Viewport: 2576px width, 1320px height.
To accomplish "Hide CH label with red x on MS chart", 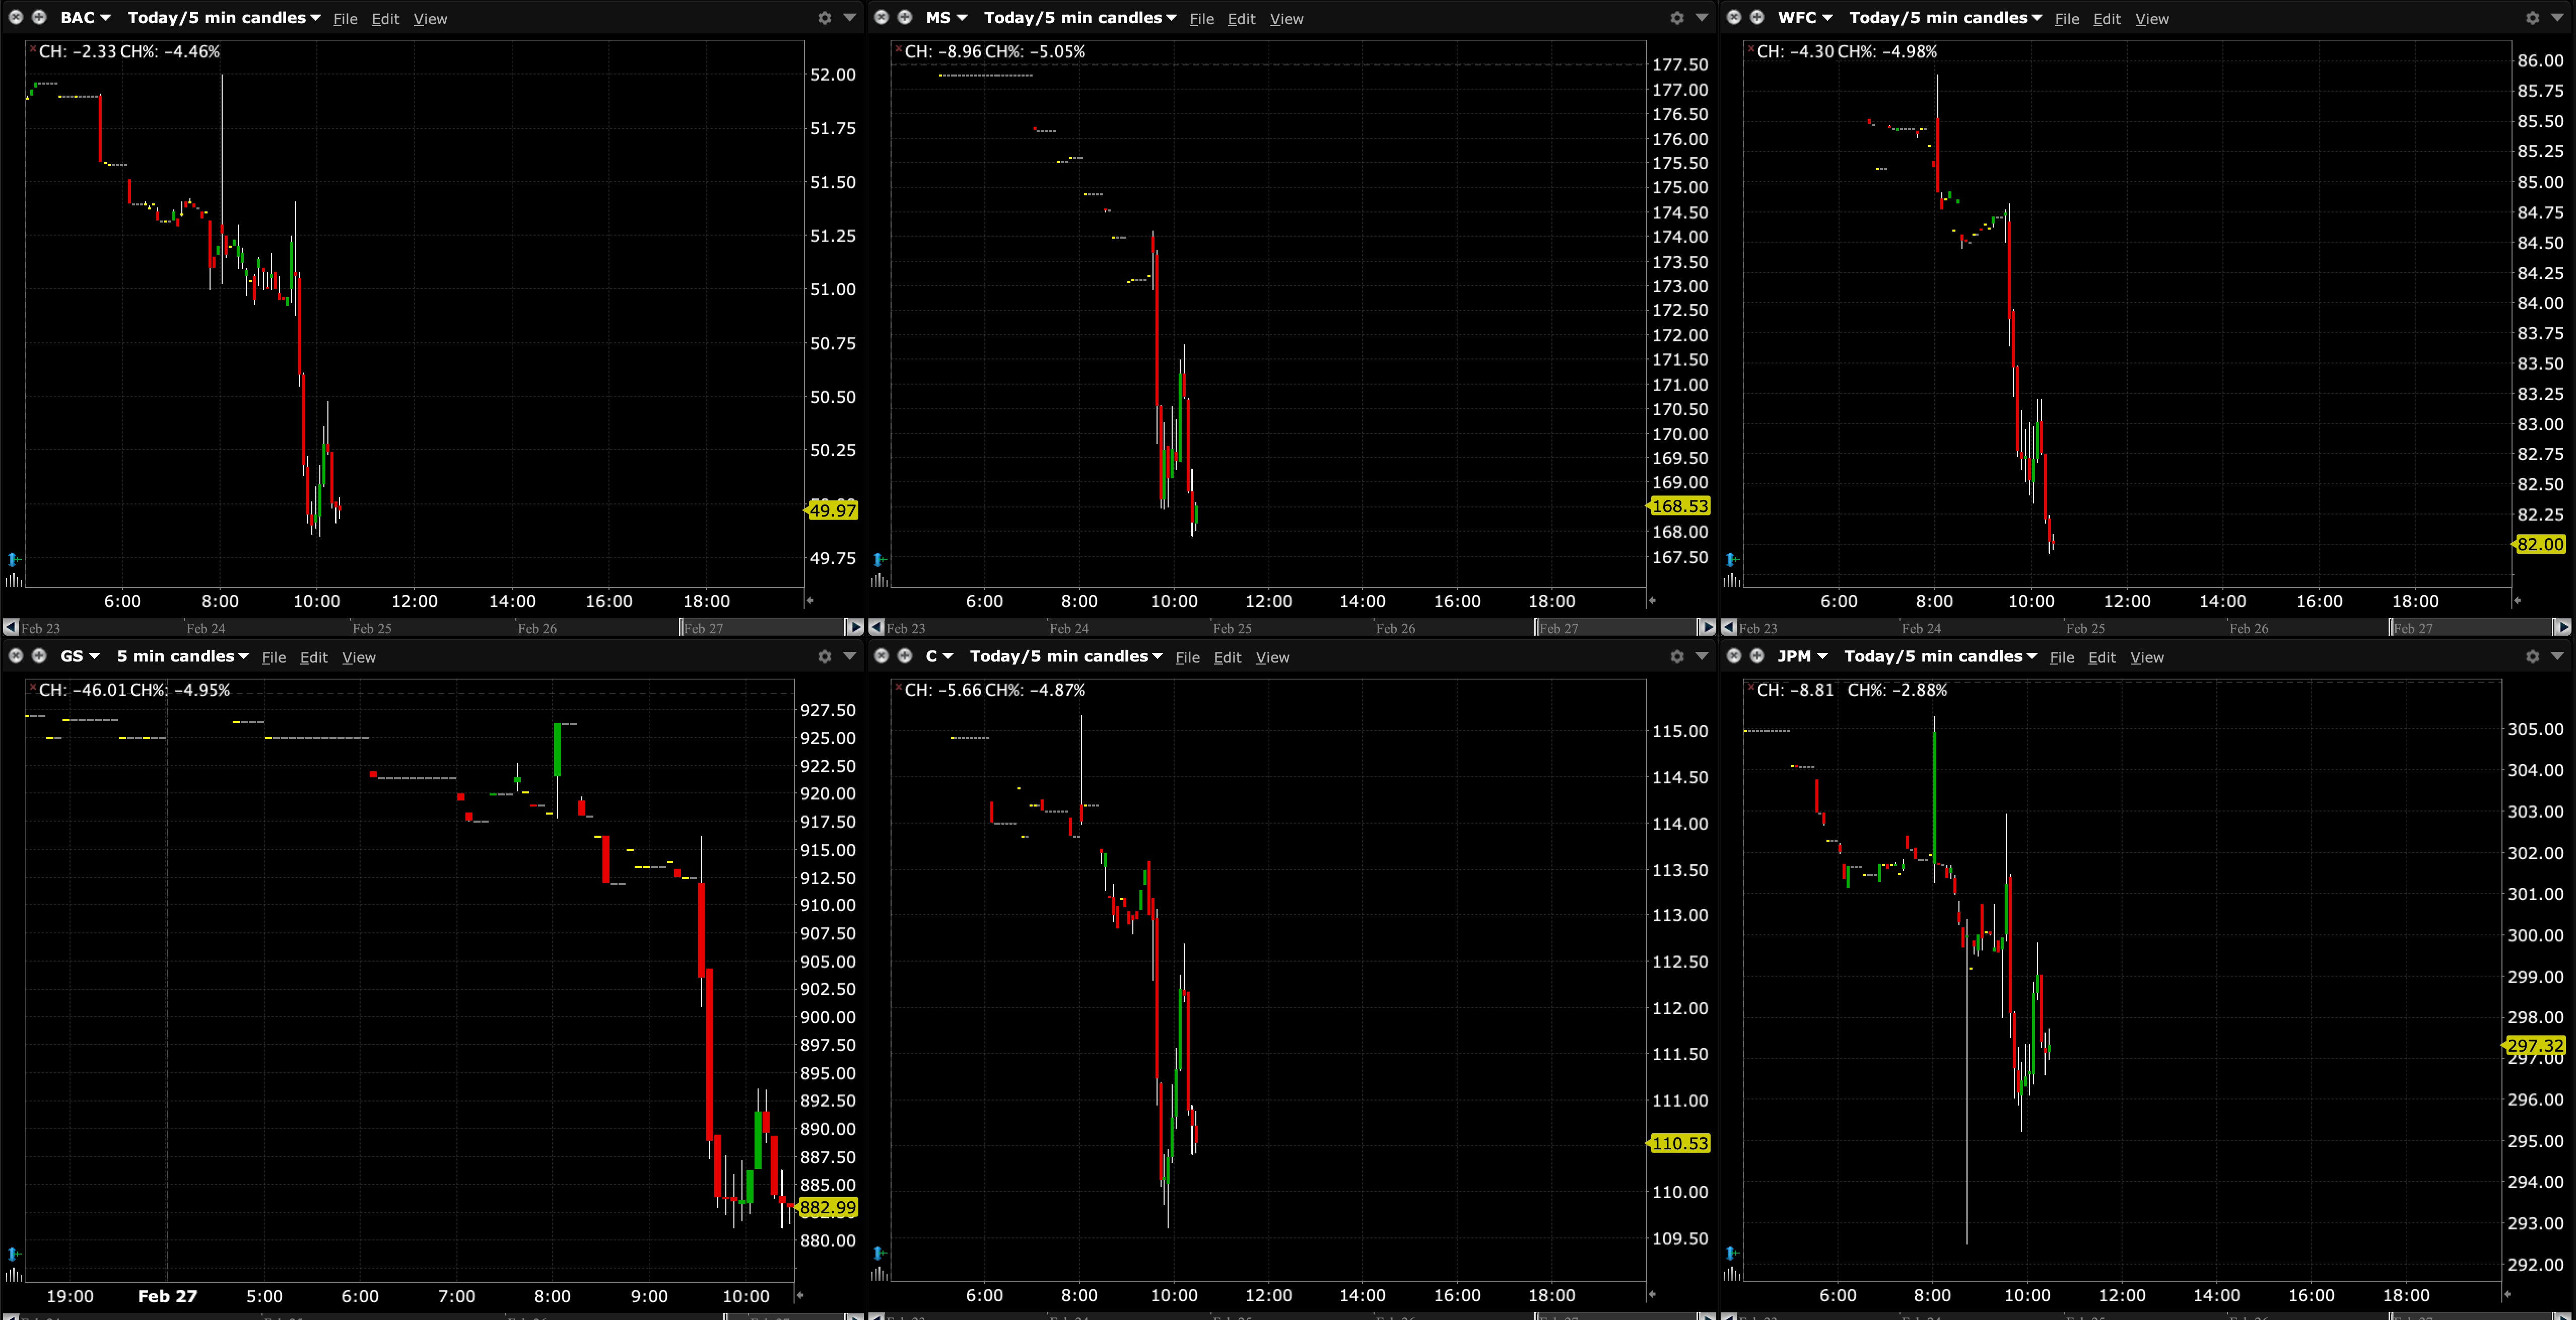I will click(898, 48).
